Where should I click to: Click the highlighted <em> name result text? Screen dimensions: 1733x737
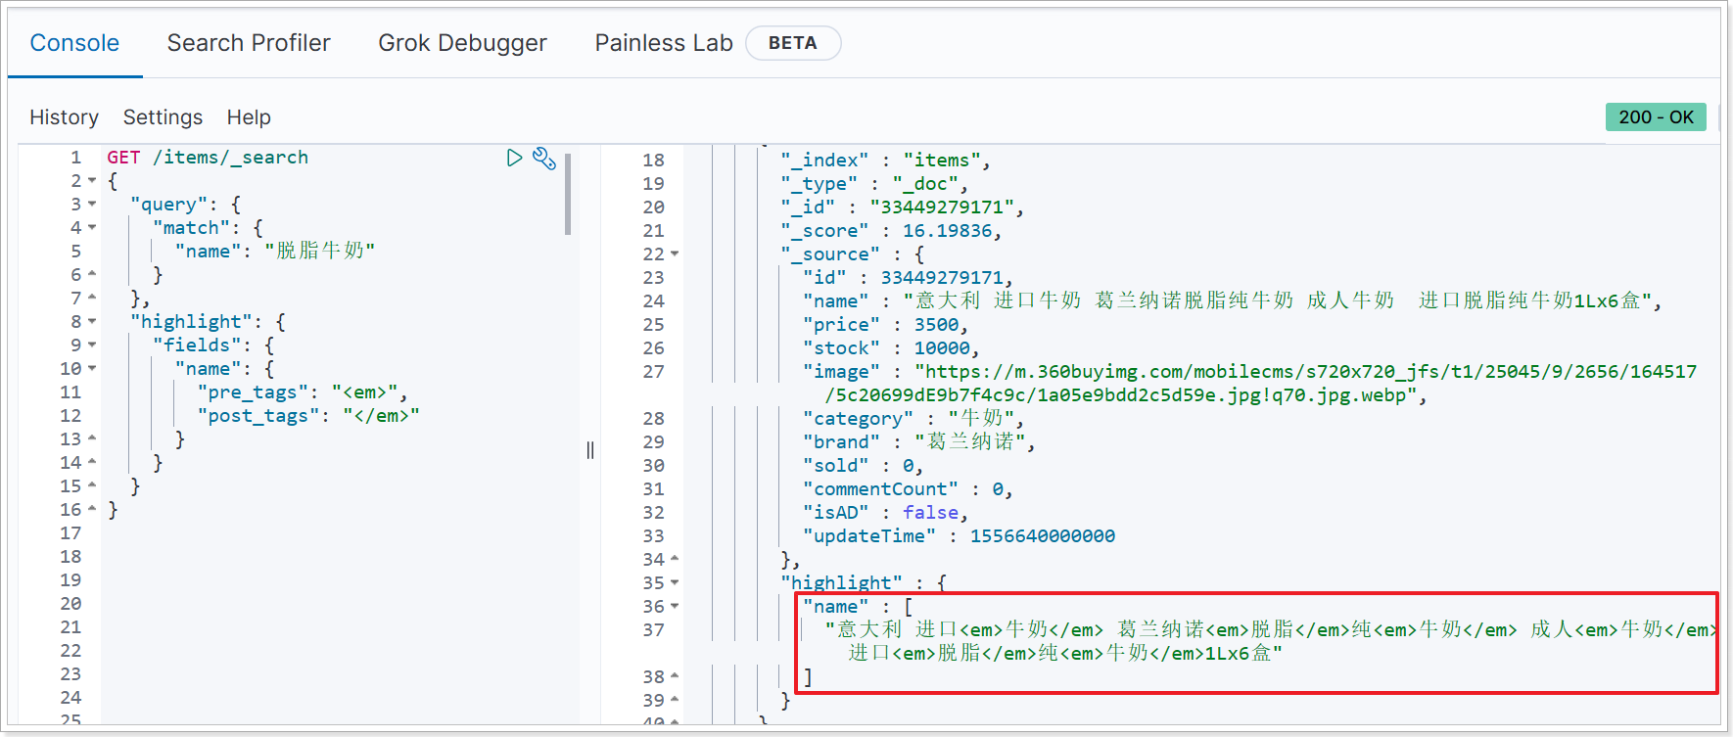coord(1271,641)
